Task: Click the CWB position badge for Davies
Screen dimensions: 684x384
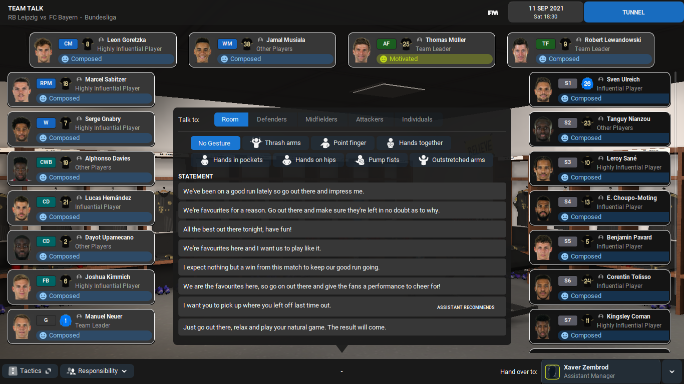Action: (46, 162)
